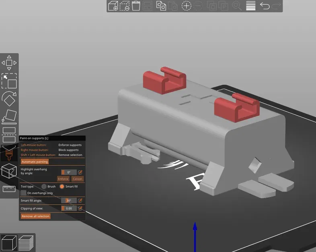Edit the Highlight overhang angle value icon
316x252 pixels.
(x=80, y=172)
